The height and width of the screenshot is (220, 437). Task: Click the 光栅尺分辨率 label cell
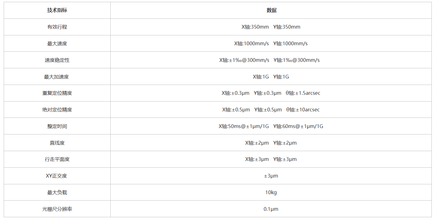pyautogui.click(x=57, y=209)
